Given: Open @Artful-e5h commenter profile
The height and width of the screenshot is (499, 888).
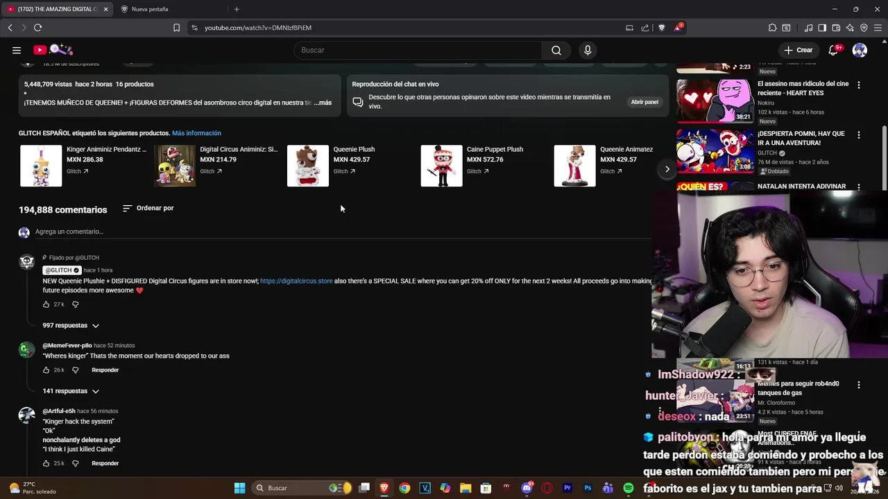Looking at the screenshot, I should pos(59,411).
